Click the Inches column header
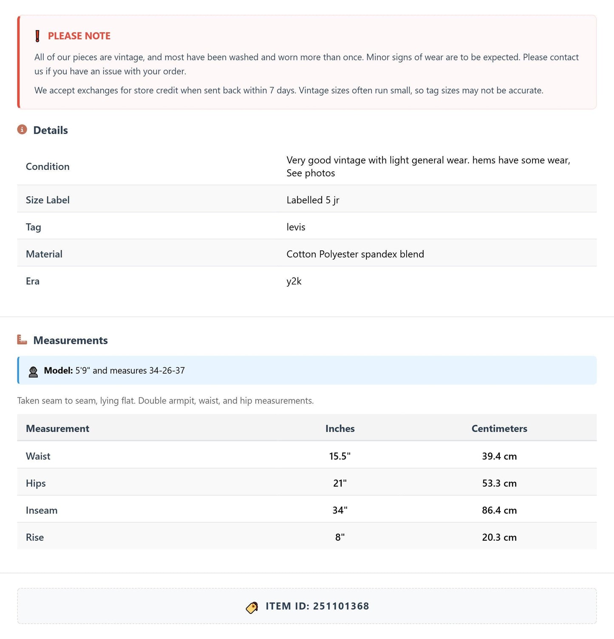Image resolution: width=614 pixels, height=639 pixels. tap(340, 429)
